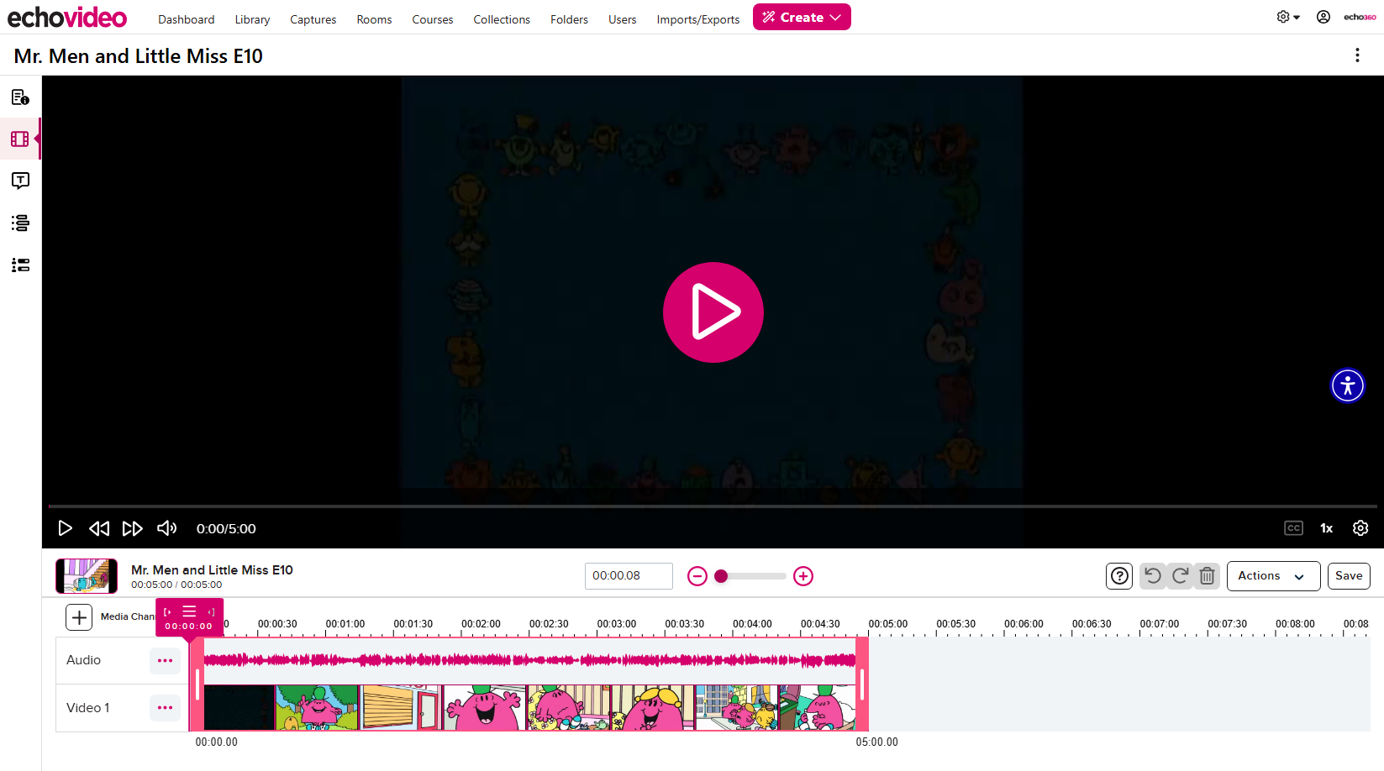
Task: Open the user account icon
Action: click(x=1323, y=17)
